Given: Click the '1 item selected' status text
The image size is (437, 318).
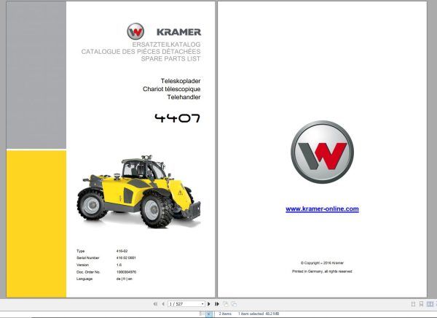Looking at the screenshot, I should [x=251, y=314].
